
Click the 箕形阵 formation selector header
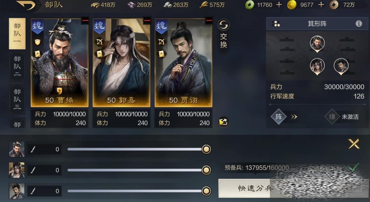click(x=317, y=24)
